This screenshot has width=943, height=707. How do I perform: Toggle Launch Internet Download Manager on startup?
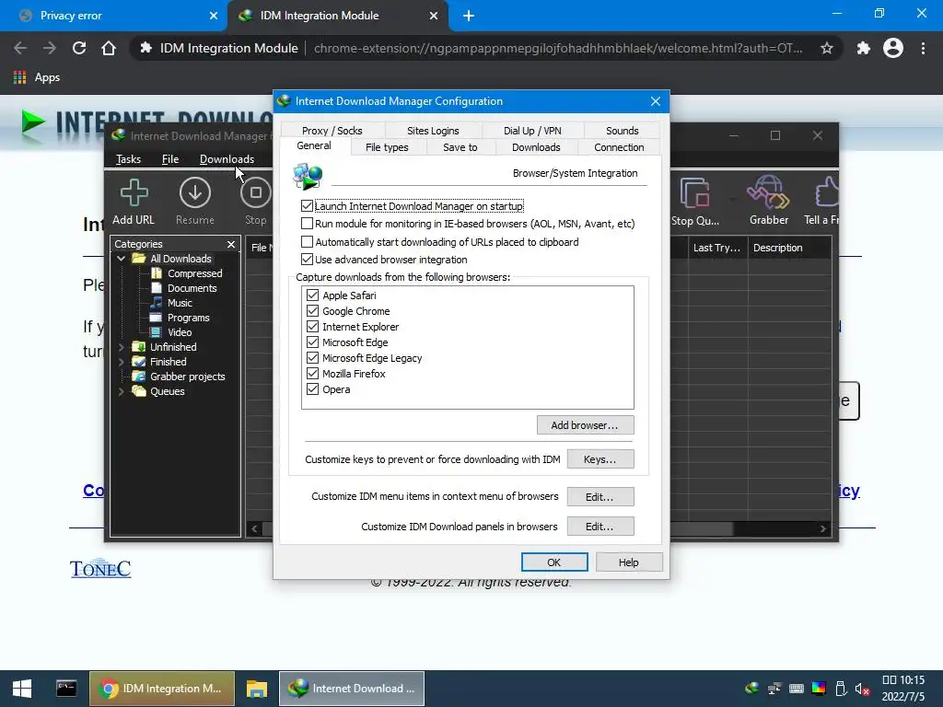[x=307, y=206]
